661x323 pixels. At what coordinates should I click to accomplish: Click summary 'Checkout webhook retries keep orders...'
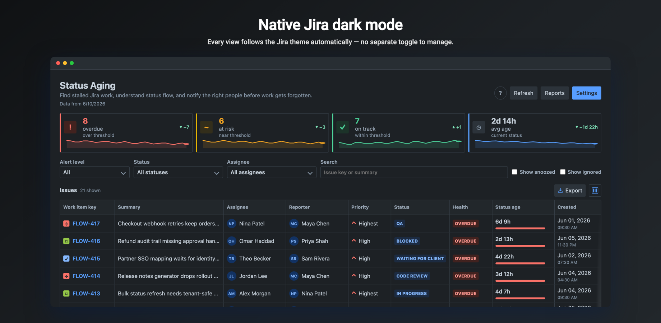tap(168, 224)
